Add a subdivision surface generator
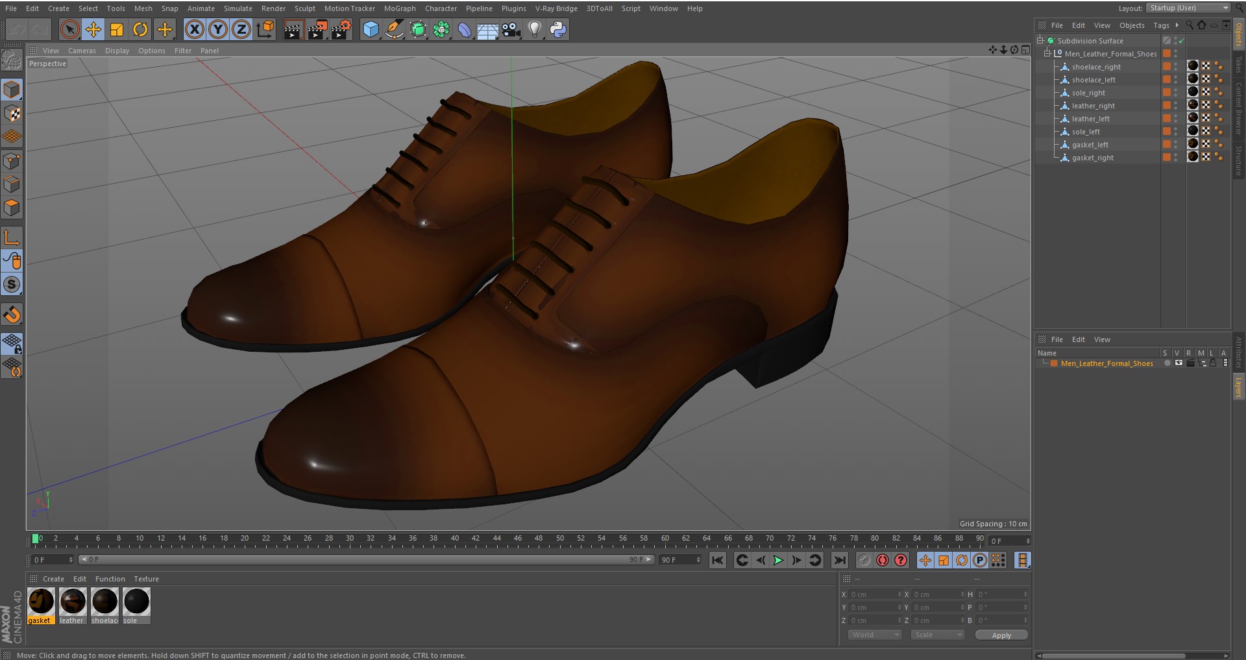 pyautogui.click(x=418, y=29)
